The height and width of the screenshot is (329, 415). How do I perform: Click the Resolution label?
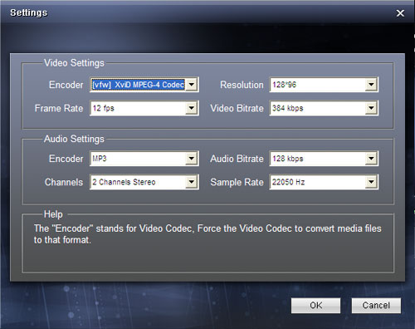point(242,85)
